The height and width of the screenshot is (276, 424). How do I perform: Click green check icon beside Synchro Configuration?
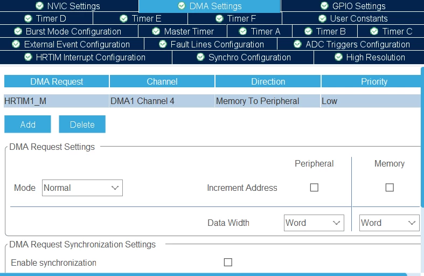(x=200, y=57)
